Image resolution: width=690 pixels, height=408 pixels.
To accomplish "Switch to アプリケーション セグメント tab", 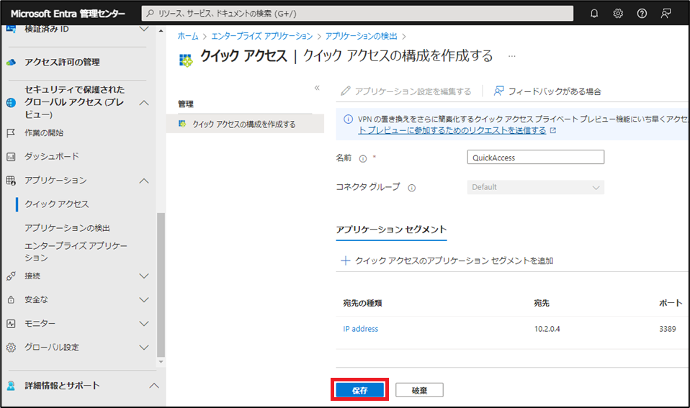I will [391, 230].
